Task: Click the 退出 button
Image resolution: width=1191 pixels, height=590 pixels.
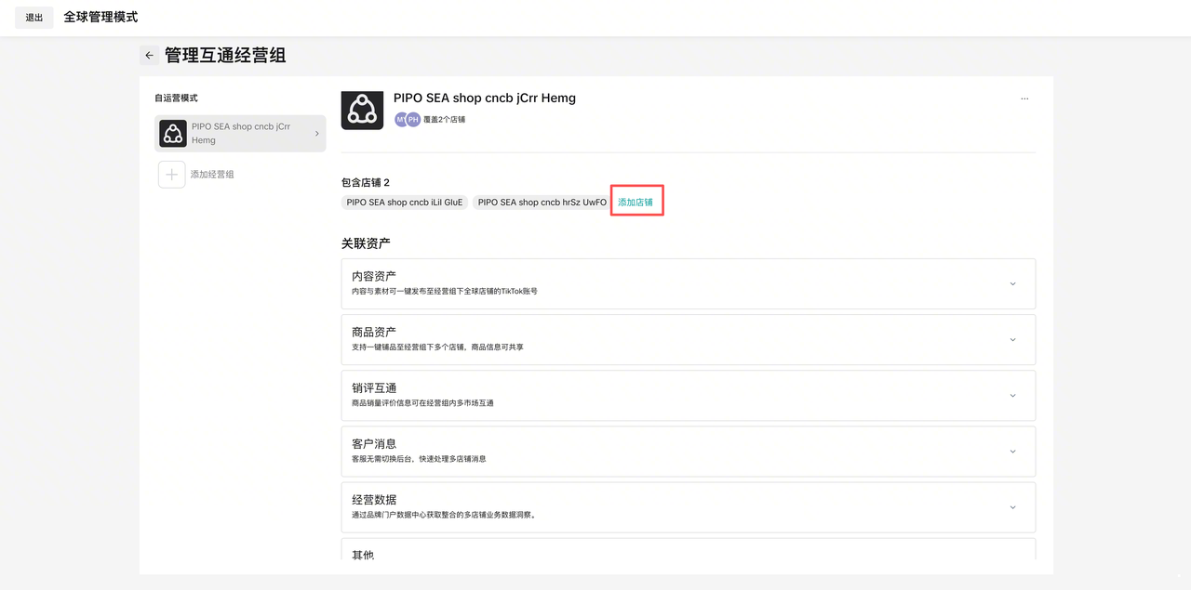Action: tap(34, 18)
